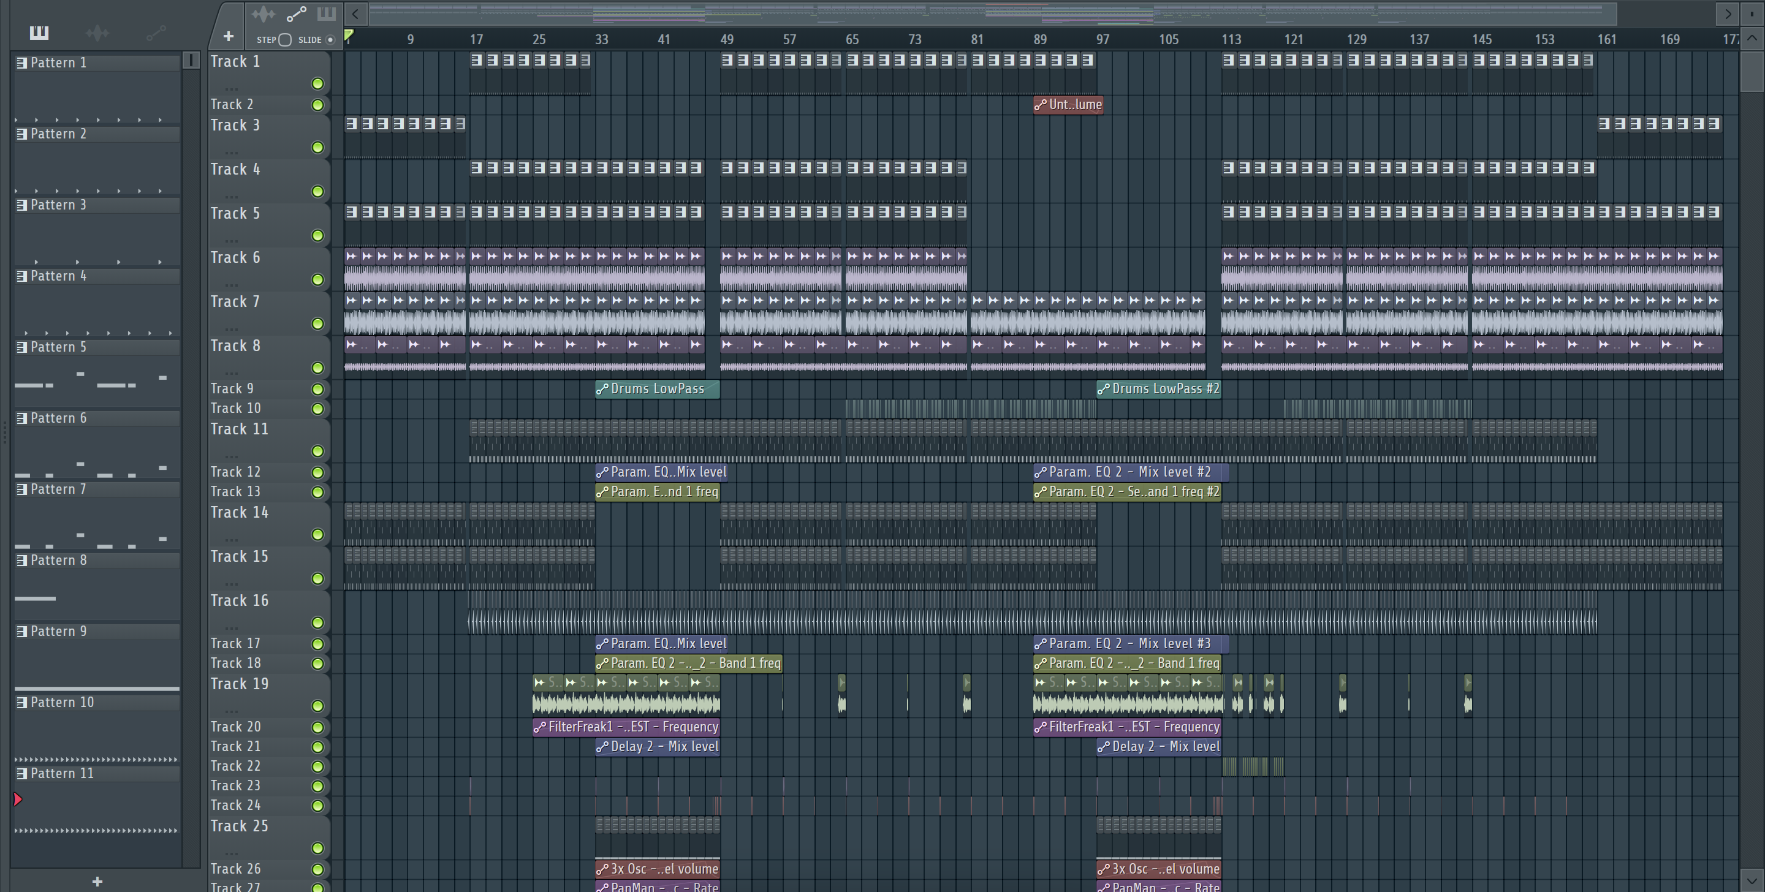The height and width of the screenshot is (892, 1765).
Task: Select Pattern 5 in the picker
Action: pos(97,347)
